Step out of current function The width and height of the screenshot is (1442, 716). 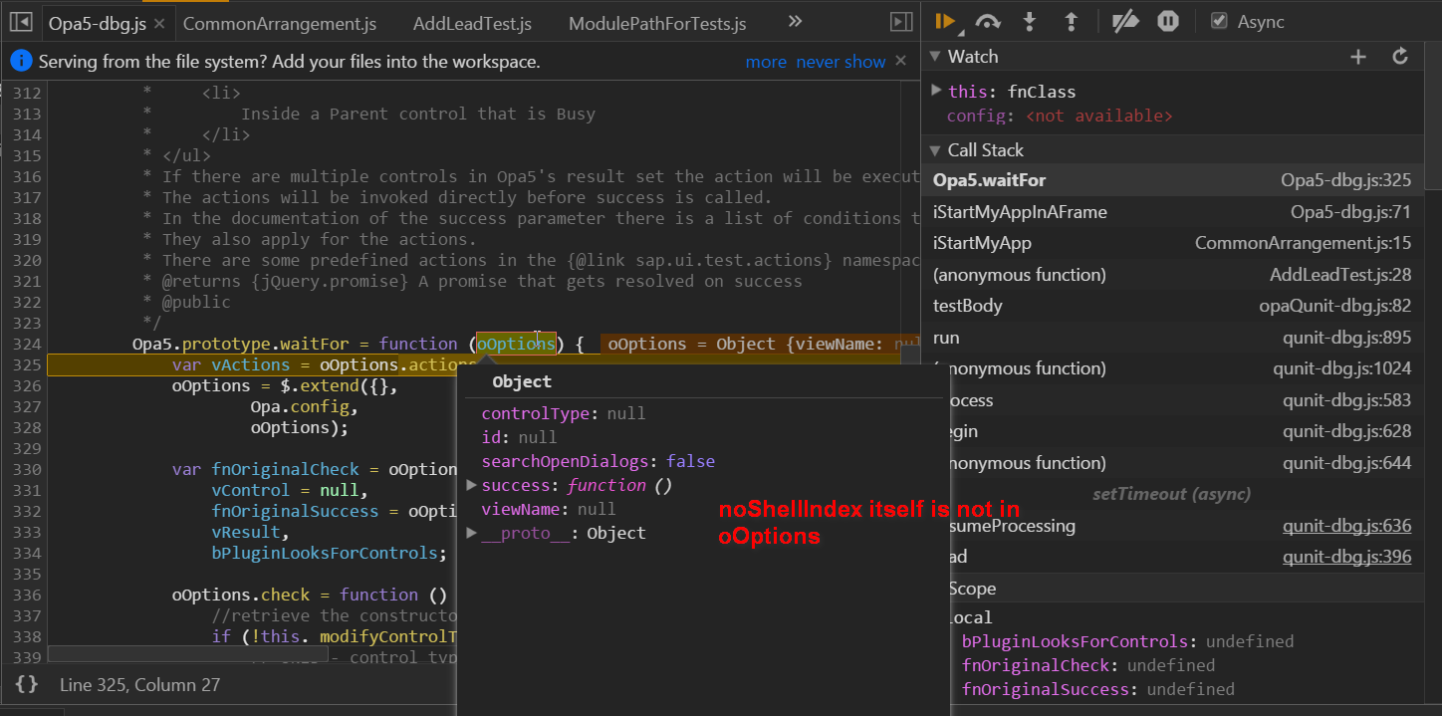[1071, 21]
